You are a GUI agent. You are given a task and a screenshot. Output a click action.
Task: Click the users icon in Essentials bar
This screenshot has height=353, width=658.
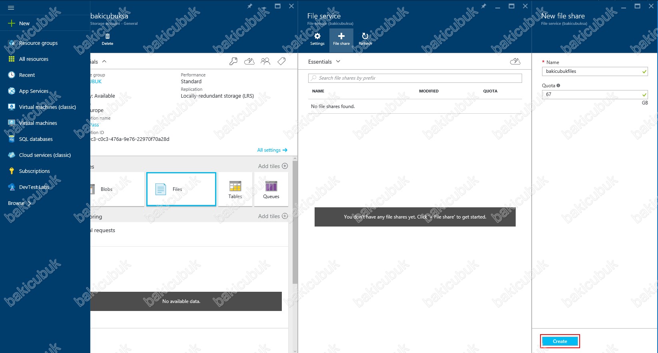[265, 61]
